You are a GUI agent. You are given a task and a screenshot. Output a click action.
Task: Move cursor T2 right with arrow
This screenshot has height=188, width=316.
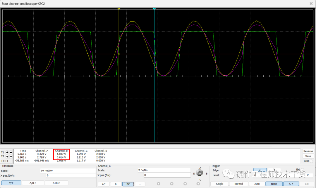11,157
